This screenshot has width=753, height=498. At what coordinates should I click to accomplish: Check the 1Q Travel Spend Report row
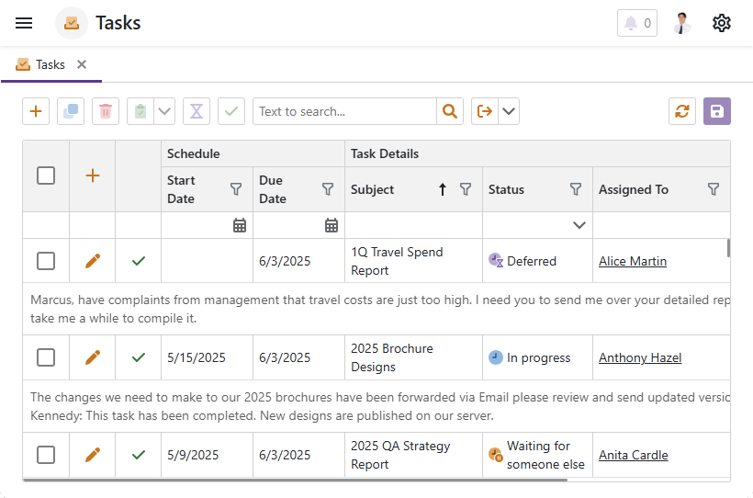[46, 261]
